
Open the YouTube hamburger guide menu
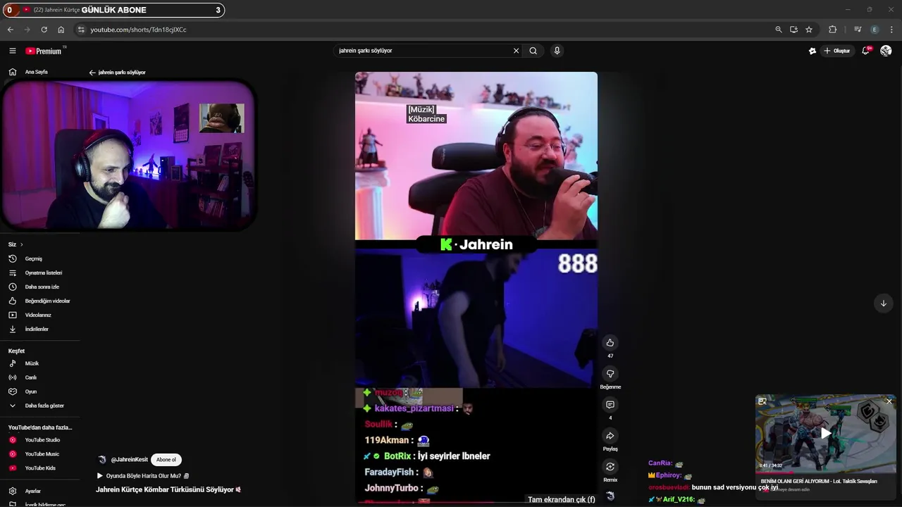tap(12, 51)
